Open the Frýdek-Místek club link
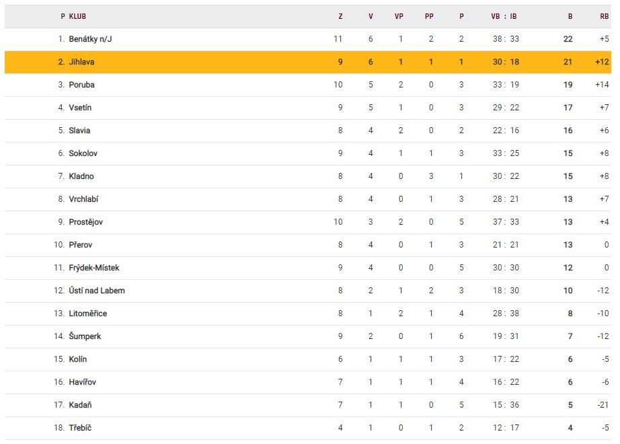Viewport: 620px width, 444px height. pyautogui.click(x=93, y=268)
